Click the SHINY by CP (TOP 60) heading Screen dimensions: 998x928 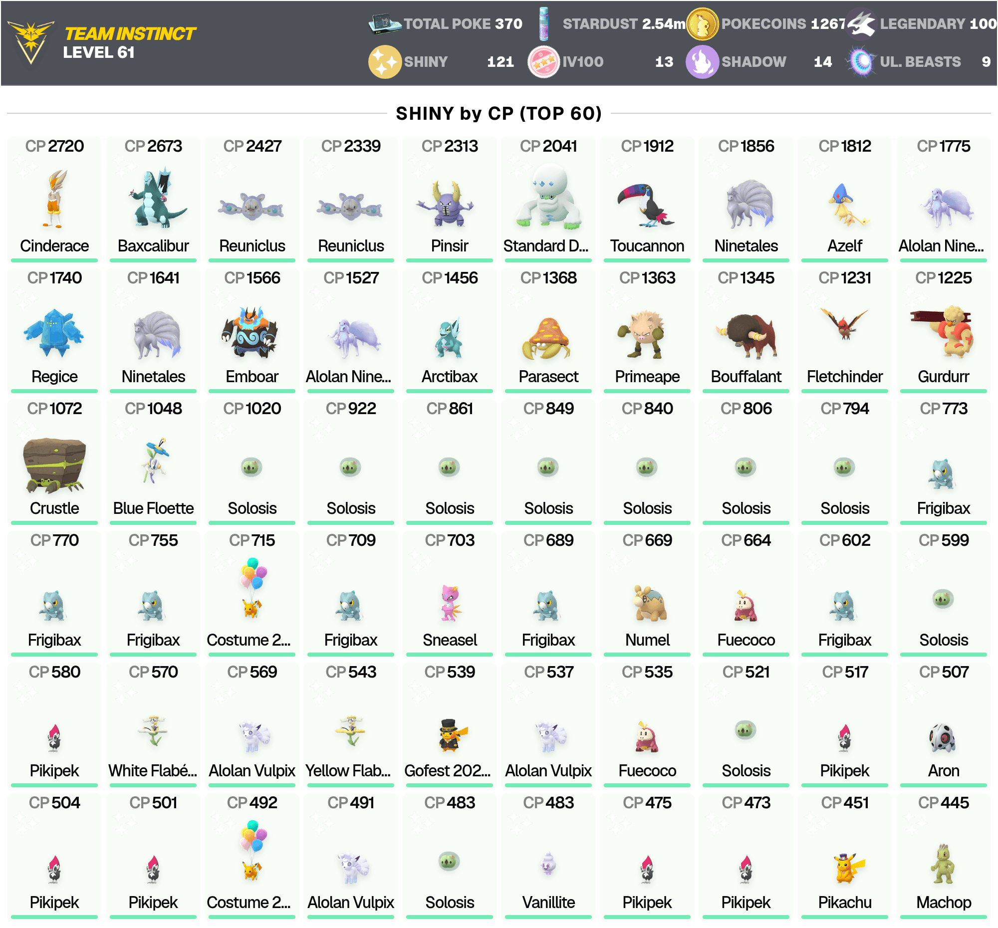[499, 113]
